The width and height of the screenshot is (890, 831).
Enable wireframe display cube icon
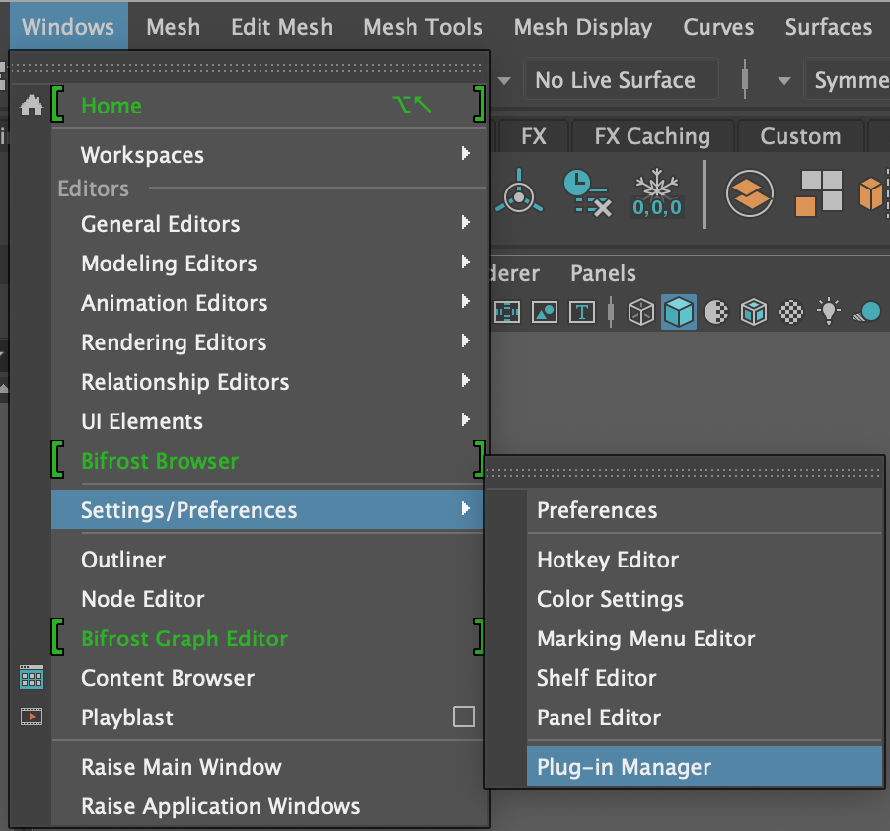[640, 312]
